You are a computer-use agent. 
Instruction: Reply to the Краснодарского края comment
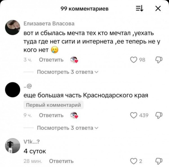click(x=51, y=115)
